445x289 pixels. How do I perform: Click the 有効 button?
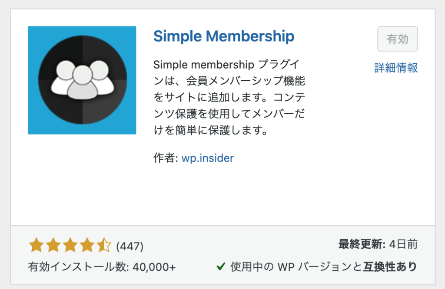pos(397,39)
